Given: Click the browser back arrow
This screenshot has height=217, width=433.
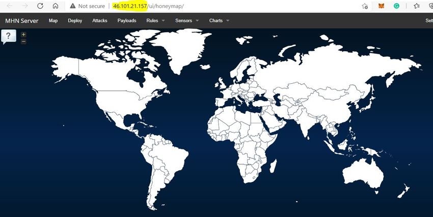Looking at the screenshot, I should coord(10,6).
